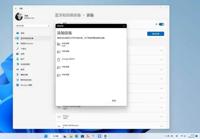Click the blue notification badge in the tray
Image resolution: width=200 pixels, height=139 pixels.
(197, 136)
